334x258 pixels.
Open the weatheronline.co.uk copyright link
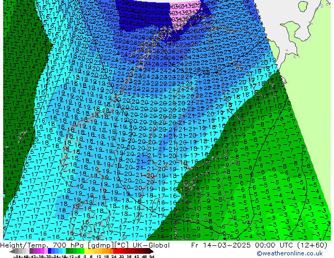point(290,253)
